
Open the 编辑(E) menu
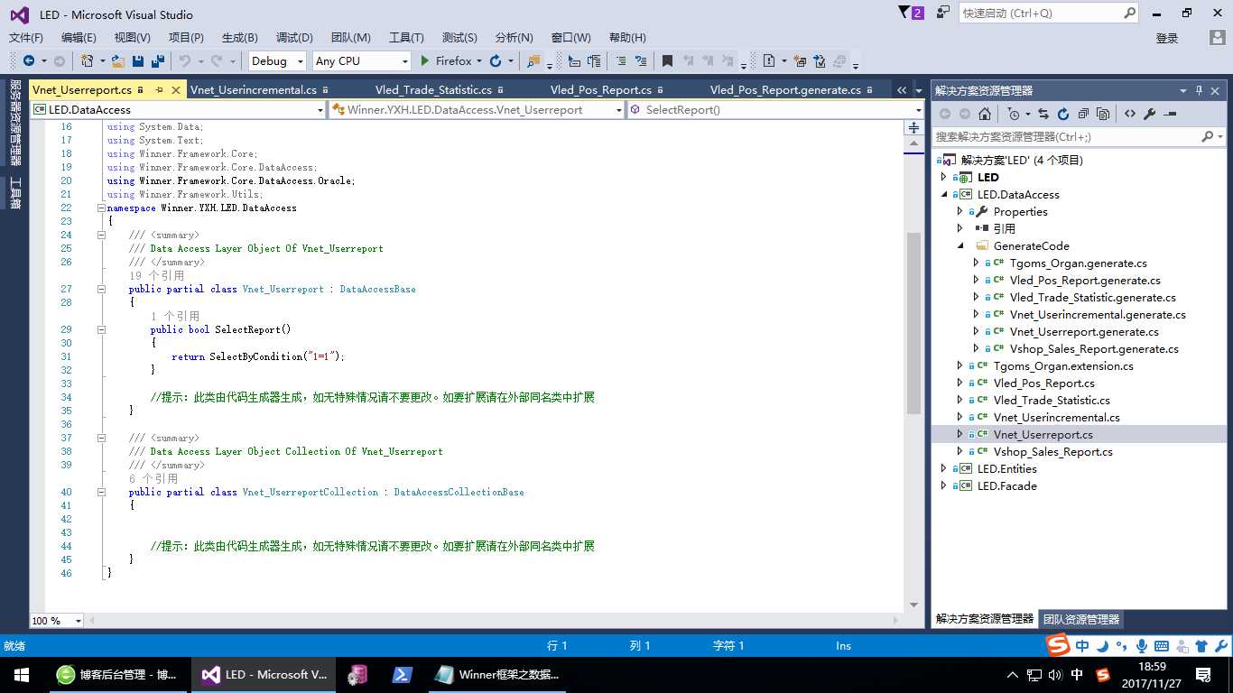click(79, 38)
